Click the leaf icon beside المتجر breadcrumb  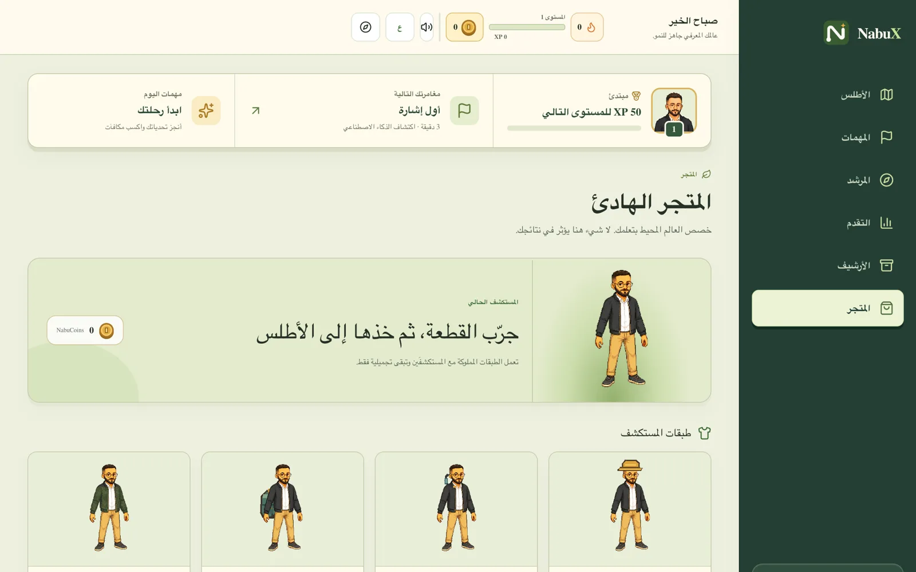(x=706, y=174)
